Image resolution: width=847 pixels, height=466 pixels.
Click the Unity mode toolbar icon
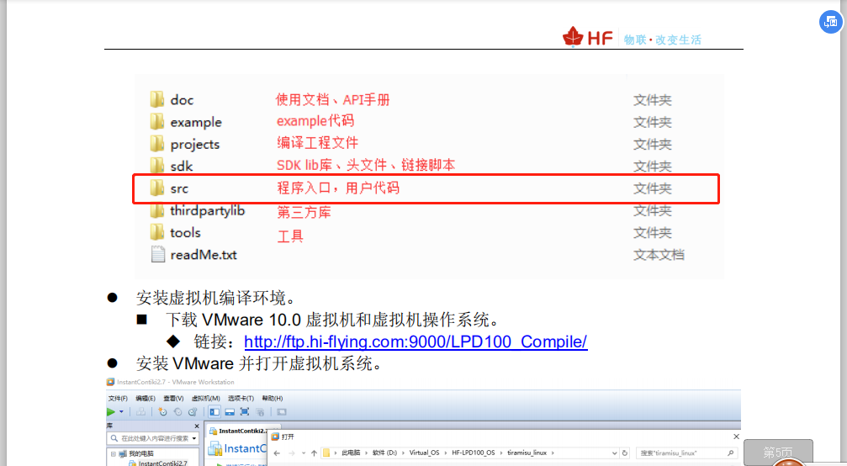tap(261, 412)
